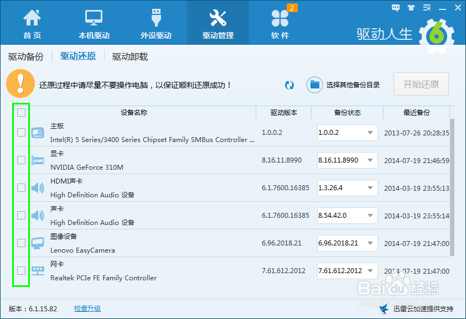Viewport: 466px width, 319px height.
Task: Select Realtek PCIe FE Family Controller text
Action: click(103, 278)
